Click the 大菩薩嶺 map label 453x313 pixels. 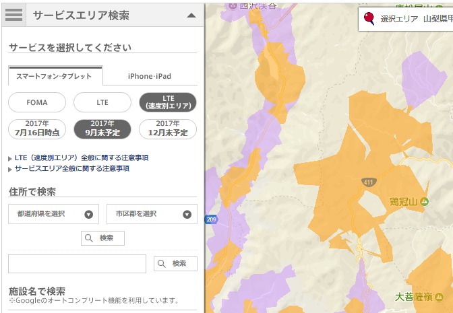pyautogui.click(x=413, y=297)
